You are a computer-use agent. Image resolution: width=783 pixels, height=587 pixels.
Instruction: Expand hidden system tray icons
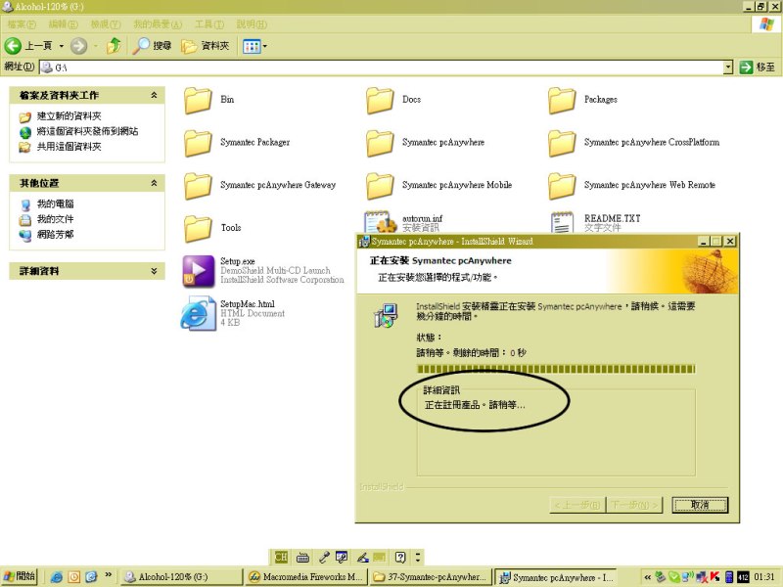pos(647,577)
